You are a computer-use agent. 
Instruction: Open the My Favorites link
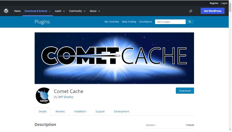click(112, 22)
